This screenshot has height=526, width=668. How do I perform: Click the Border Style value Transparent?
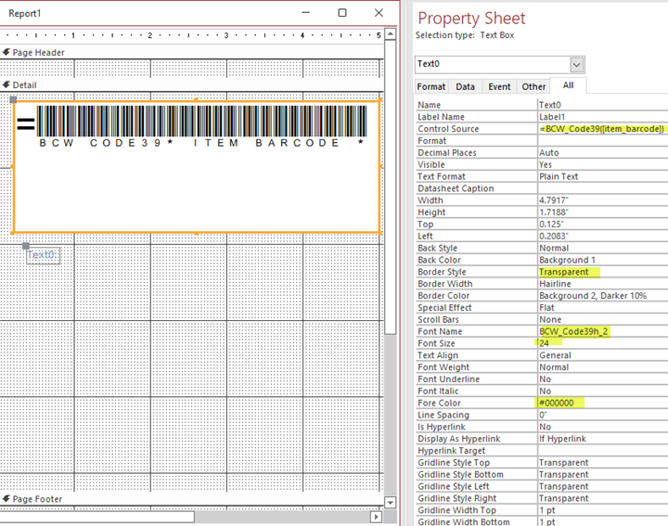603,272
